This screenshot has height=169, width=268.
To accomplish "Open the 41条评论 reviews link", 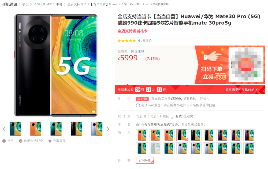I will pos(145,41).
